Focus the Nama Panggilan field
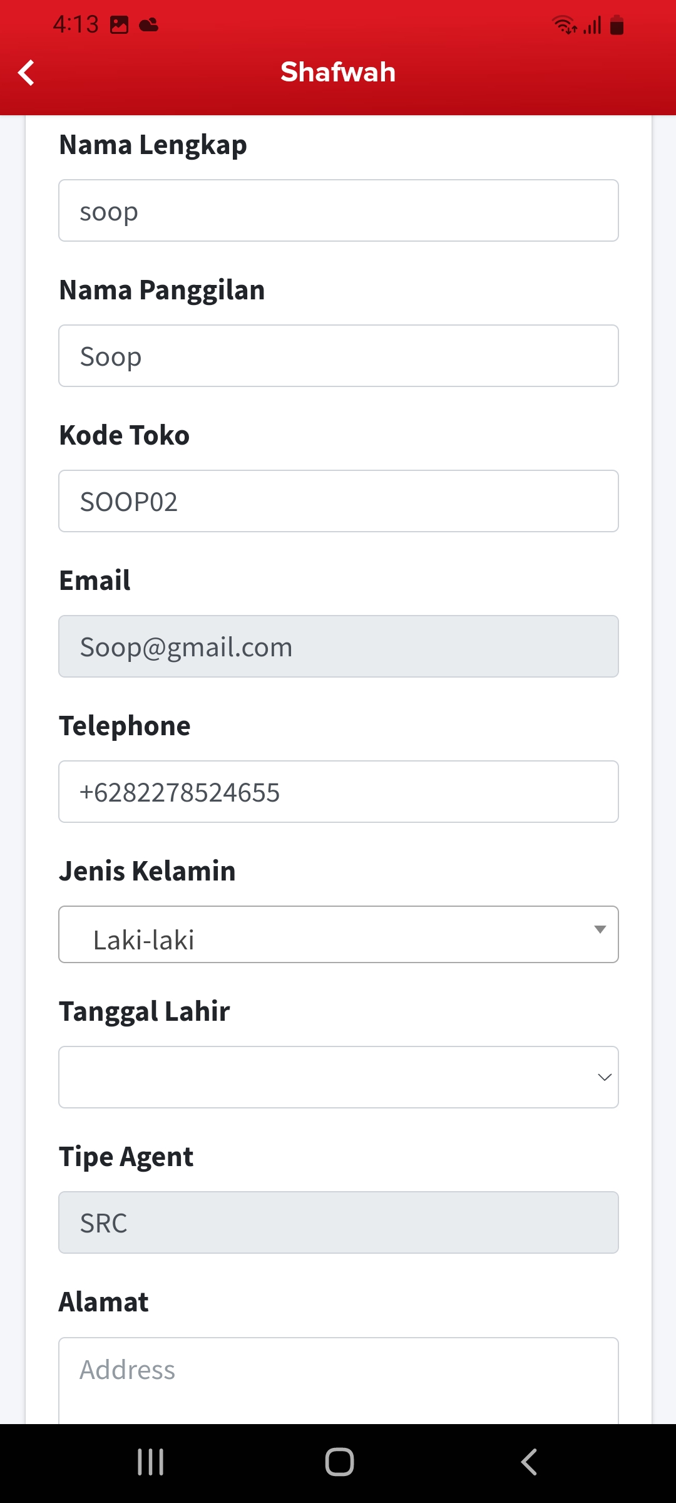 click(338, 356)
